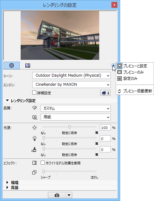The height and width of the screenshot is (201, 154).
Task: Click the white model effect icon
Action: pyautogui.click(x=34, y=163)
